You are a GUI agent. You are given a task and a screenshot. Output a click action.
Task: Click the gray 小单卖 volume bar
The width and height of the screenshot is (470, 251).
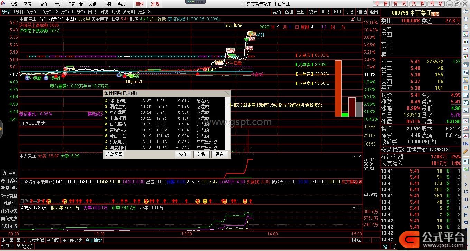point(359,109)
